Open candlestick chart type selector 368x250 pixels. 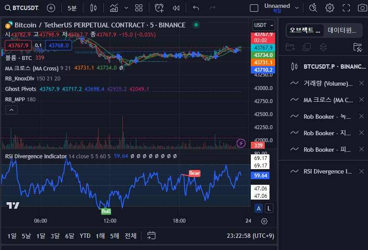93,8
